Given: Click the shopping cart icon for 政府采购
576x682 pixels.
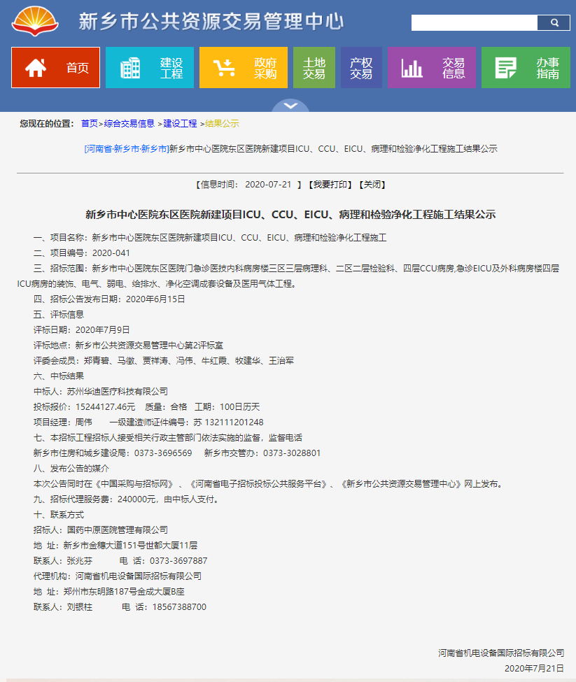Looking at the screenshot, I should [224, 68].
